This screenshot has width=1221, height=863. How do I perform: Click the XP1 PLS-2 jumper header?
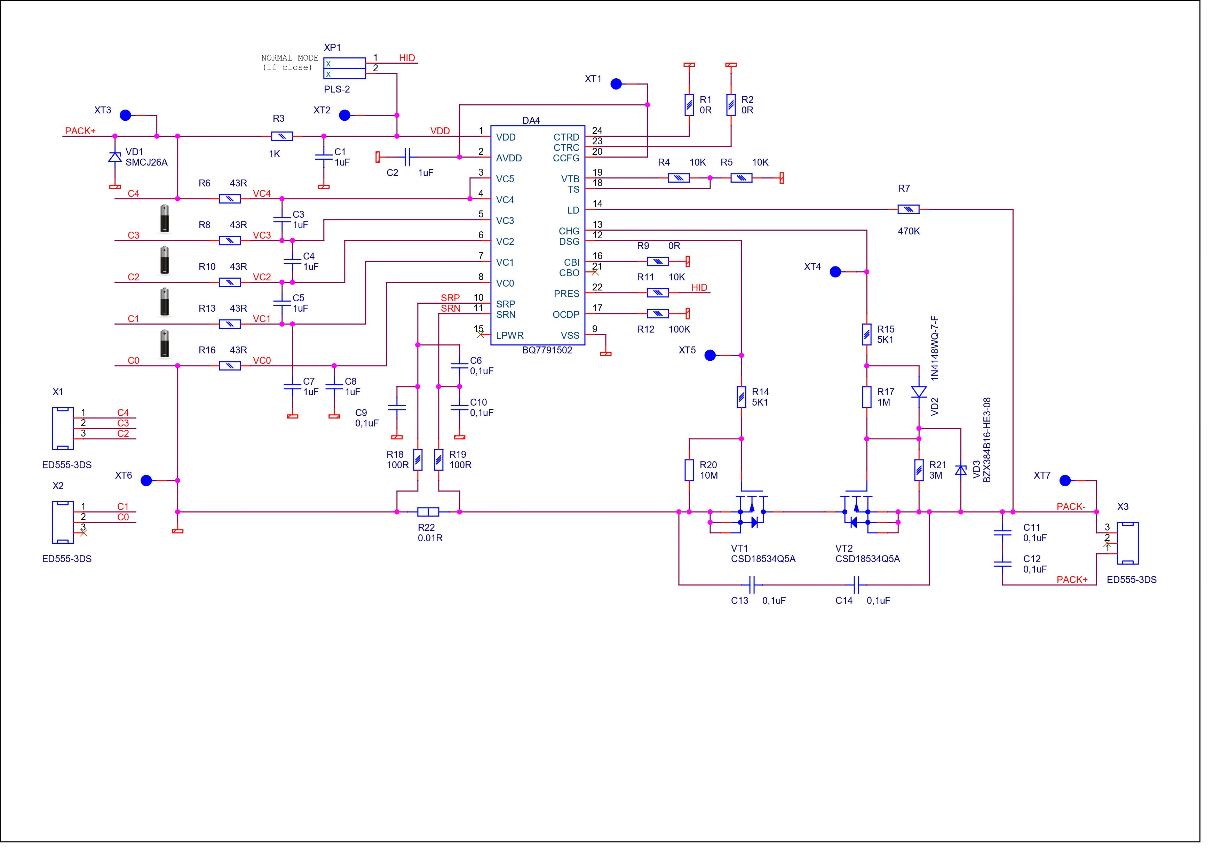(x=344, y=68)
